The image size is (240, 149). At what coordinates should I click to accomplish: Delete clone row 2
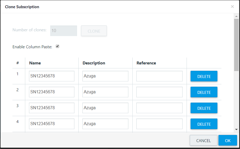point(204,92)
